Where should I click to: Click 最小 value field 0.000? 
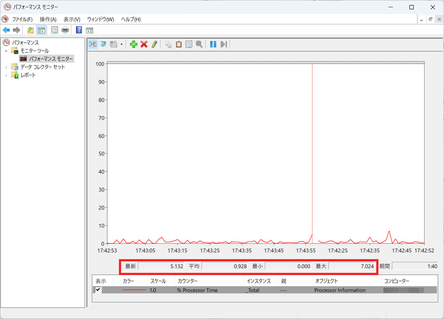[x=288, y=266]
